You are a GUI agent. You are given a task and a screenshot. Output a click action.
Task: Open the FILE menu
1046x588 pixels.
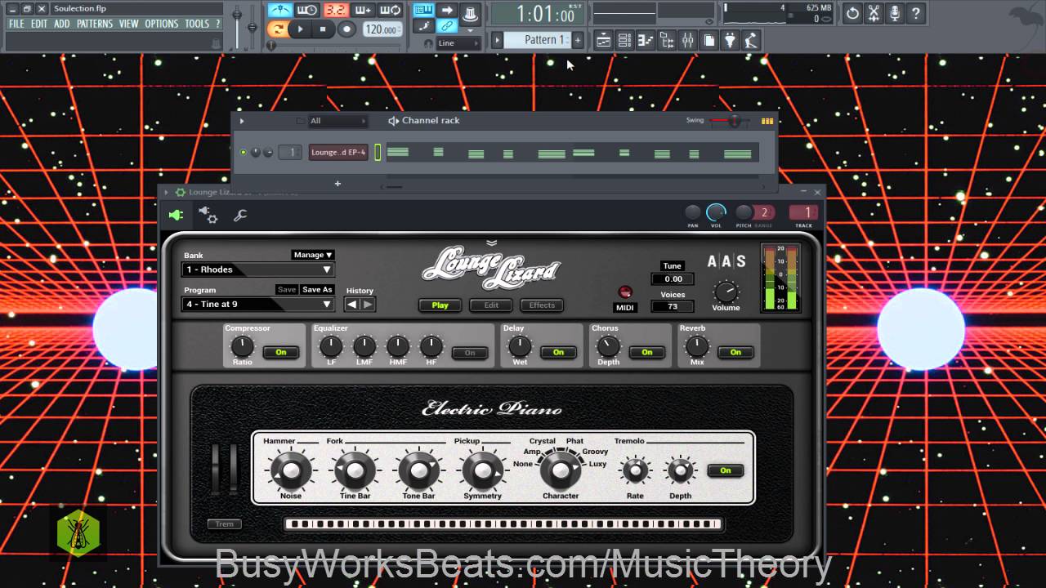click(x=16, y=24)
